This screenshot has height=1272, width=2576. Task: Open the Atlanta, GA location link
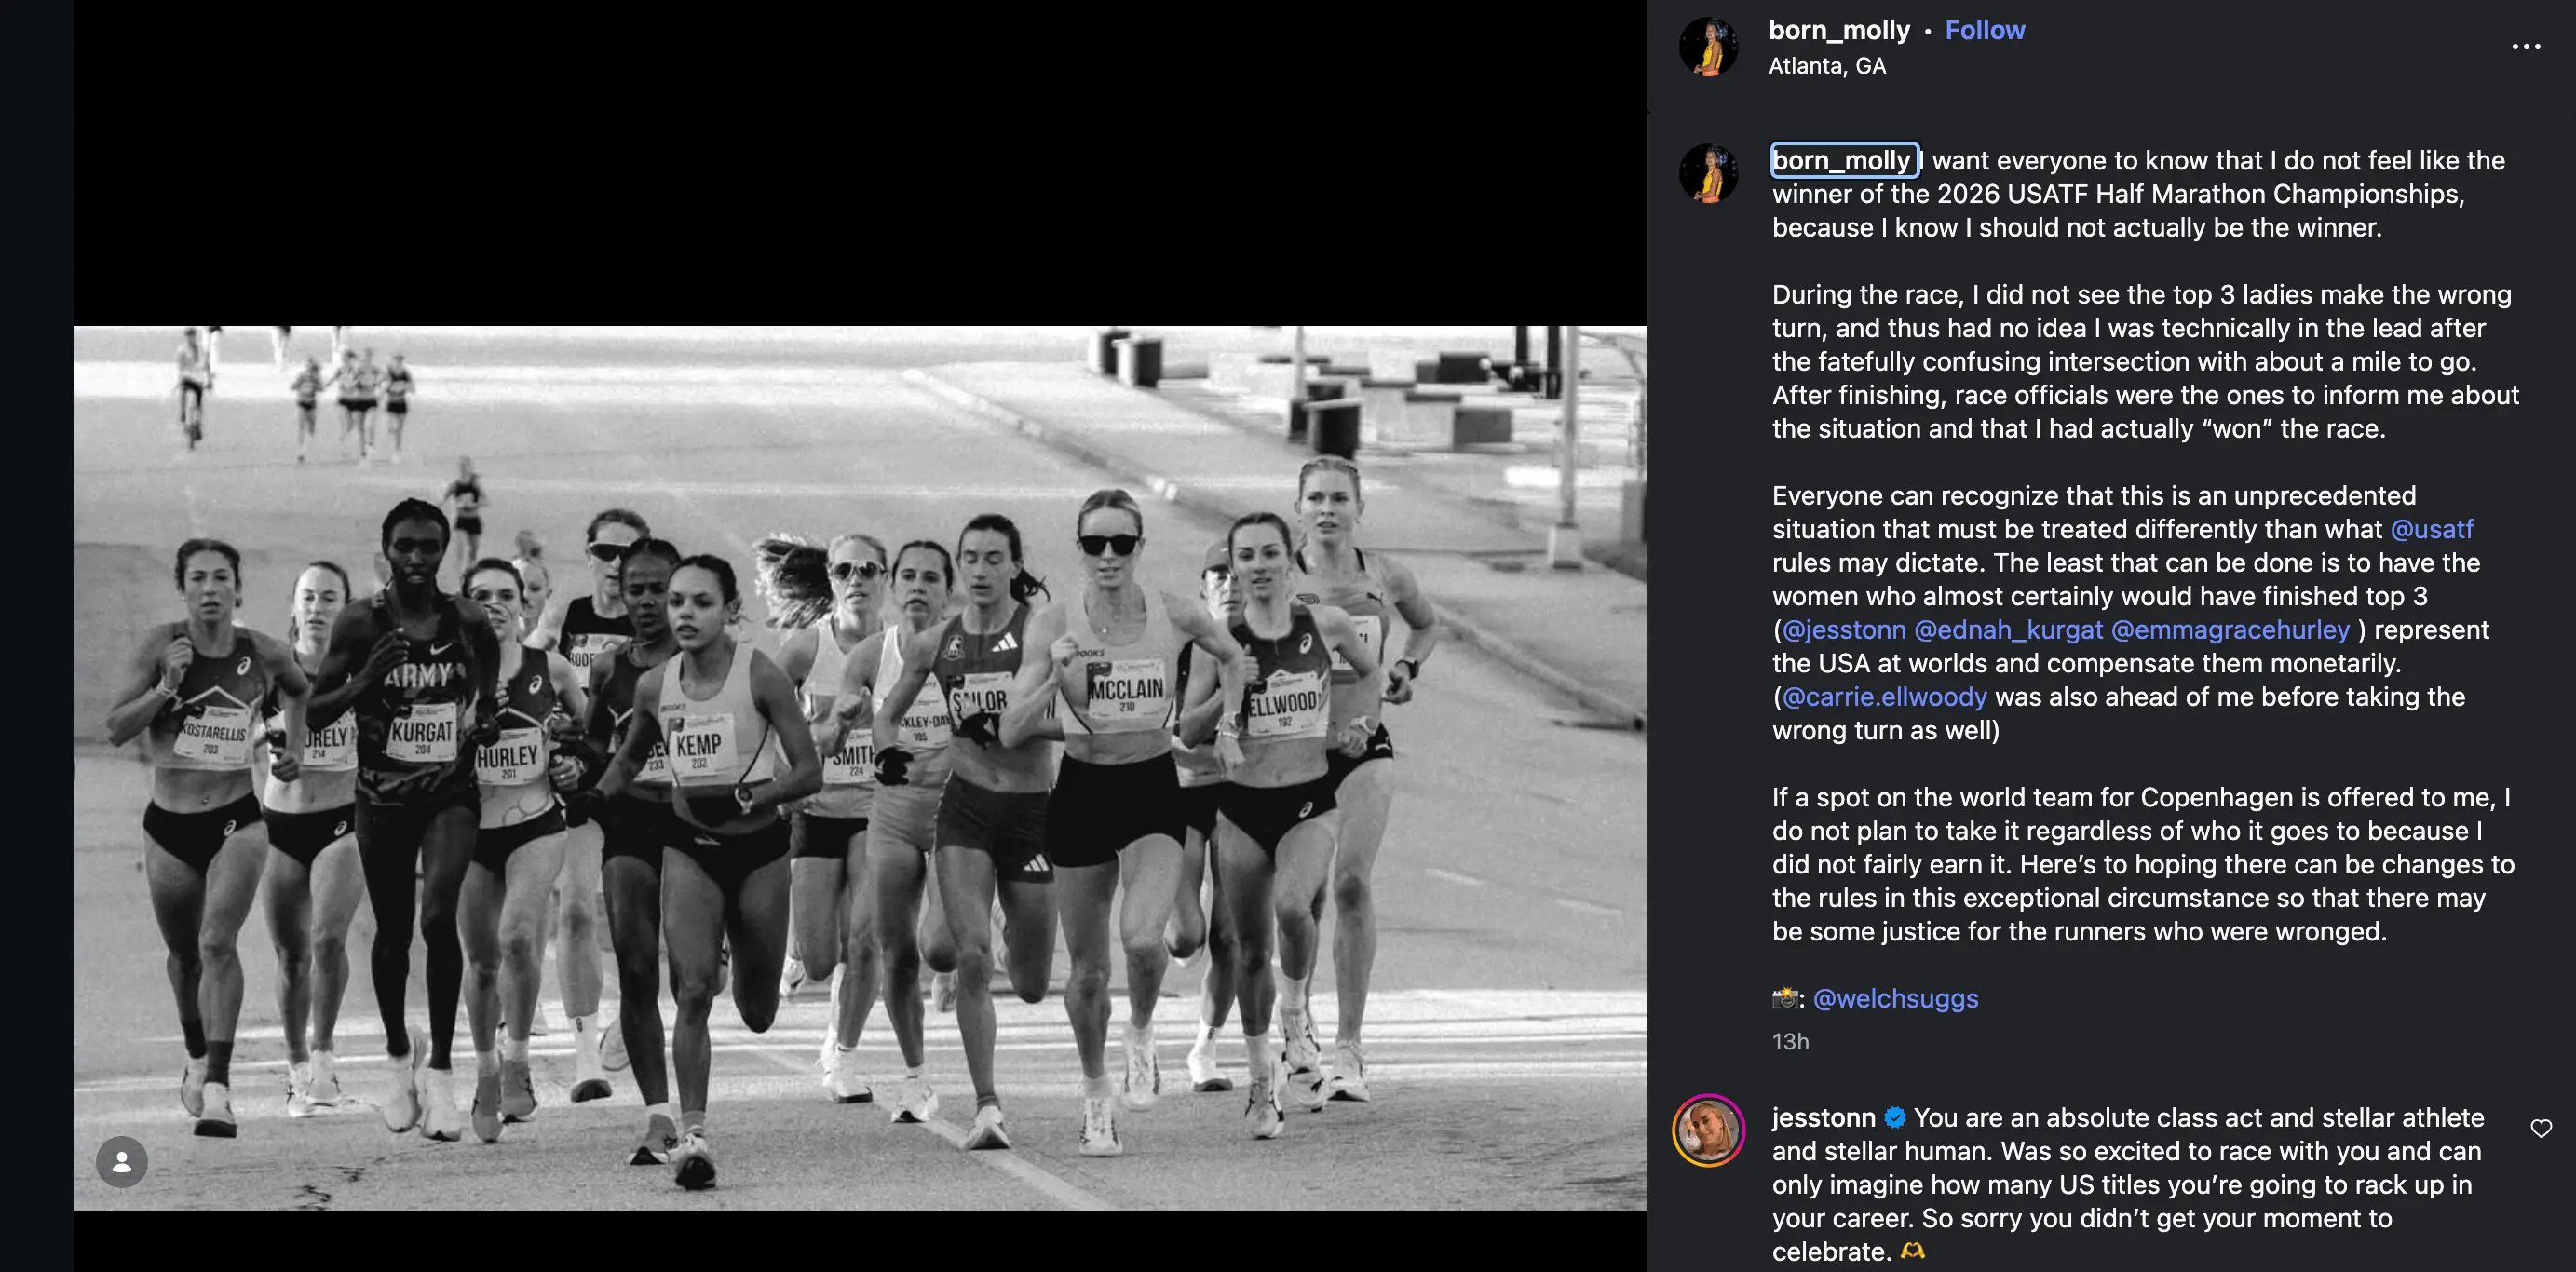click(x=1826, y=66)
